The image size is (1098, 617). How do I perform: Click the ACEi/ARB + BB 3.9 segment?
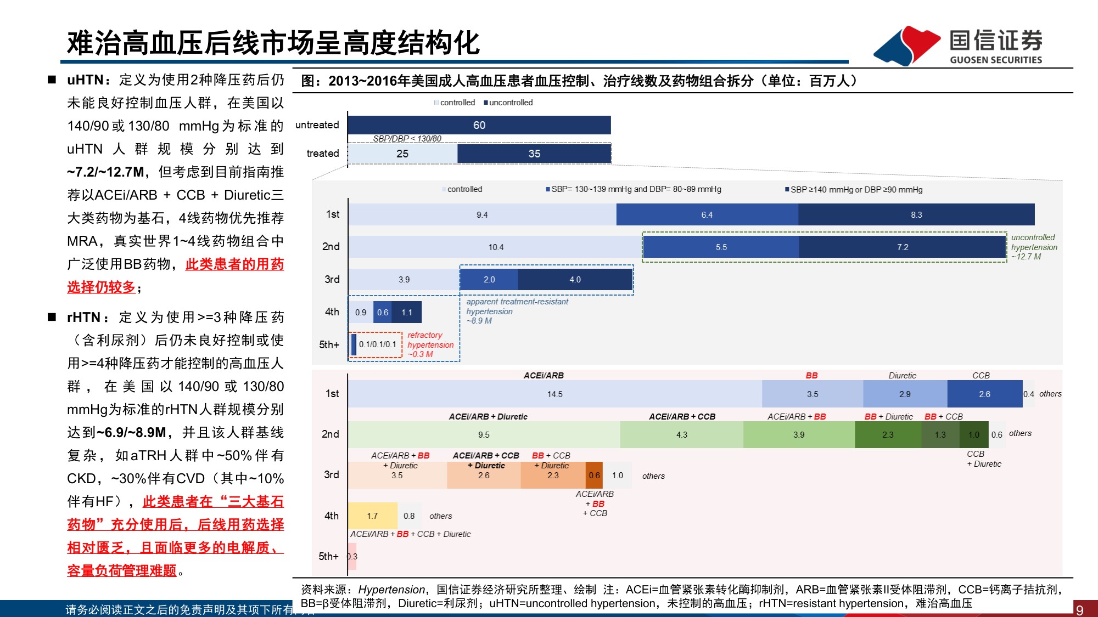pos(799,434)
